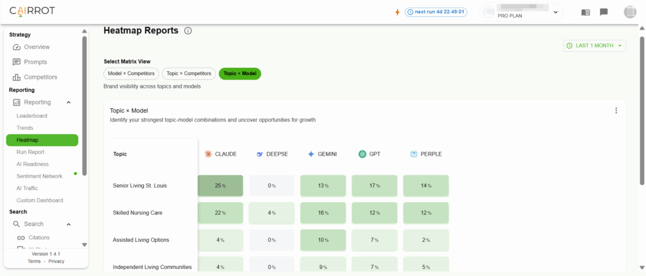
Task: Click the Privacy link
Action: coord(56,262)
